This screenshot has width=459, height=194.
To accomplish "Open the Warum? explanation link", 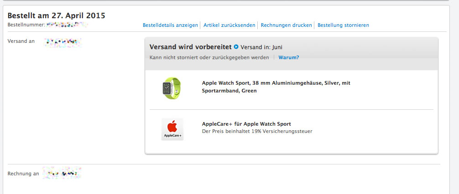I will (x=289, y=57).
